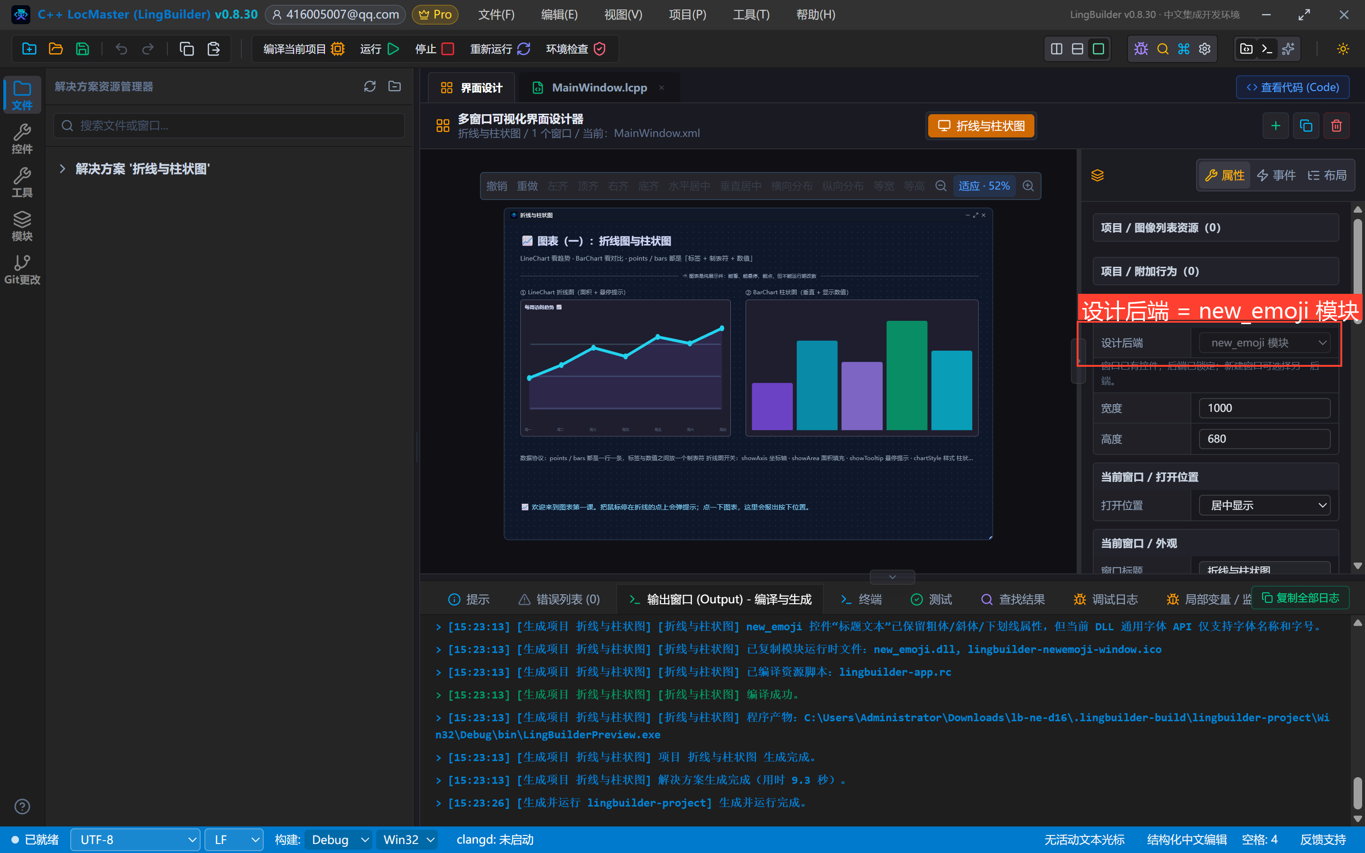Click 编译当前项目 button

point(303,49)
